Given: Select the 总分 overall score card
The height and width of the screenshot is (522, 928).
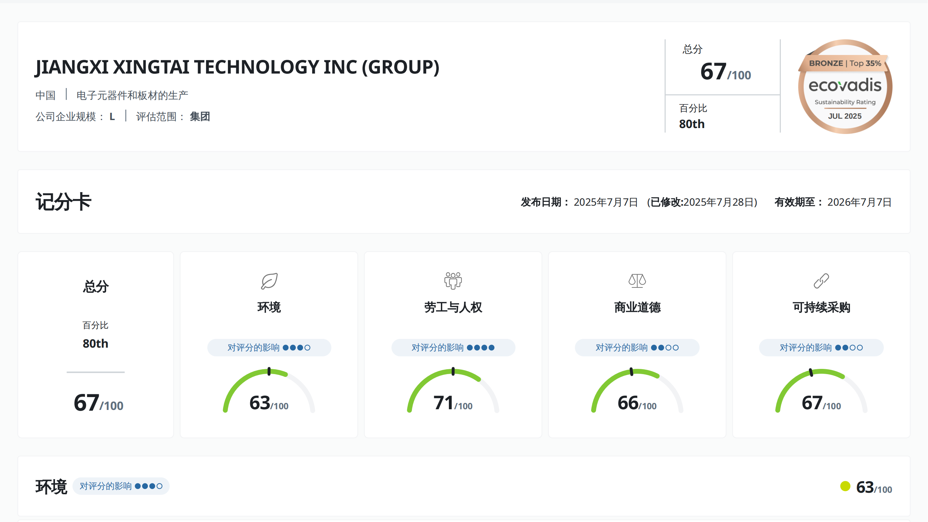Looking at the screenshot, I should [x=95, y=345].
